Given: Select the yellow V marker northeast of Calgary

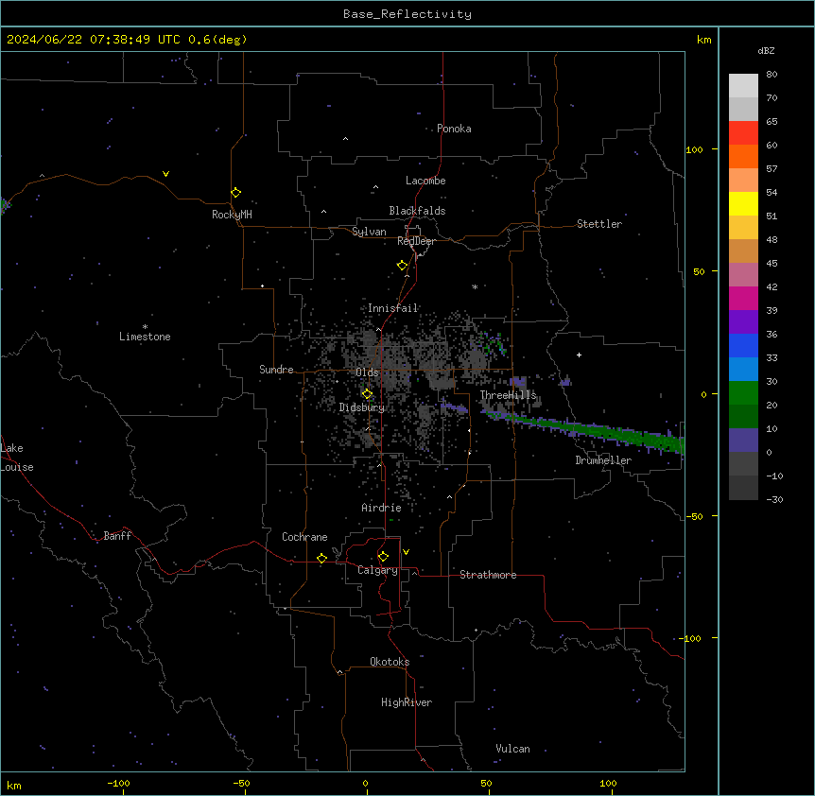Looking at the screenshot, I should coord(406,552).
